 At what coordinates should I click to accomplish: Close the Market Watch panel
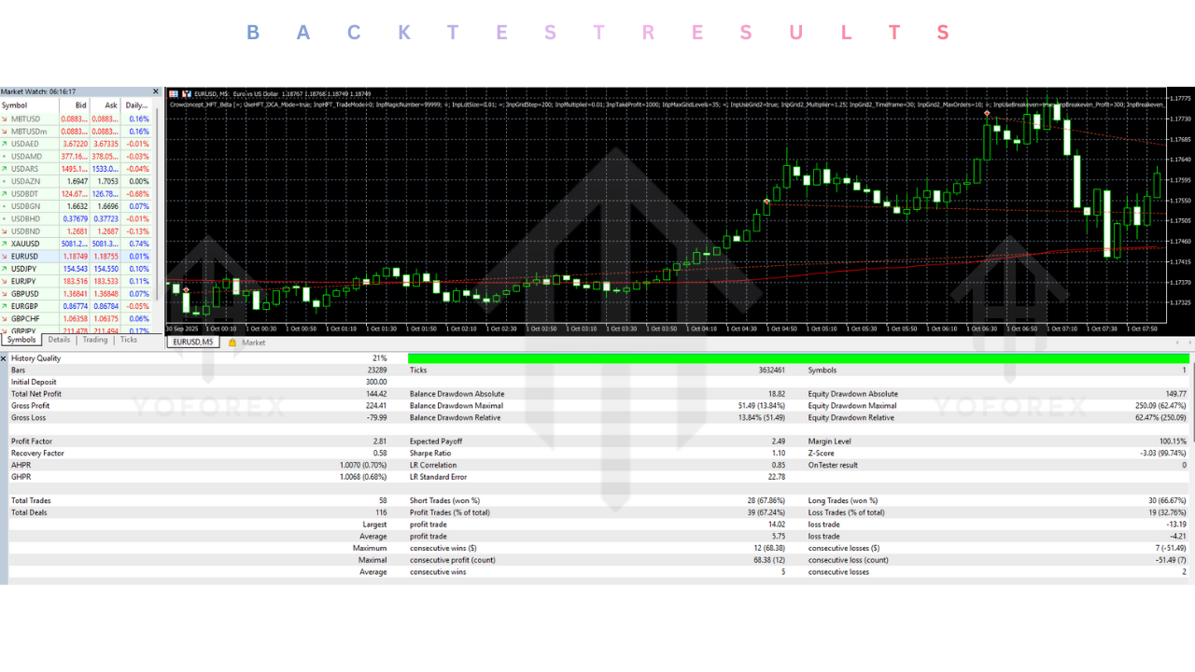pos(156,91)
